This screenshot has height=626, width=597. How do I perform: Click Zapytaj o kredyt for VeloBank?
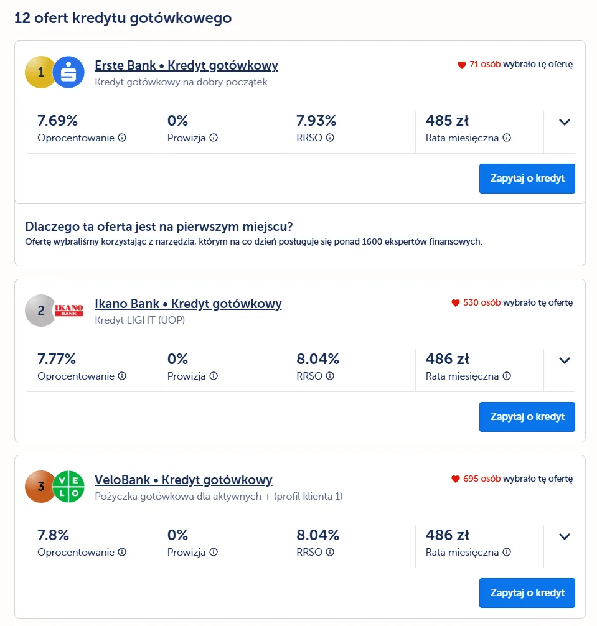click(x=527, y=593)
